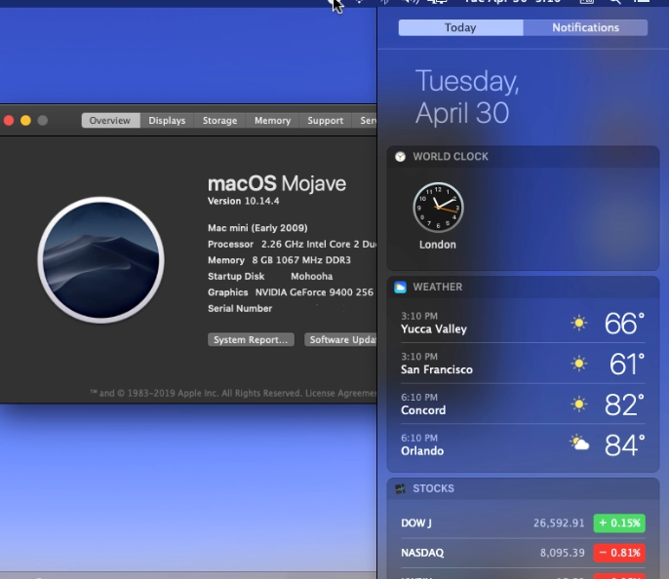Click the Version 10.14.4 text
The width and height of the screenshot is (669, 579).
tap(244, 201)
